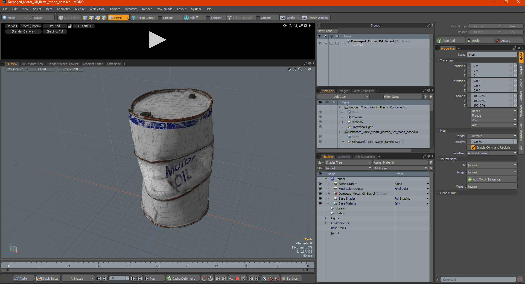
Task: Activate Items selection mode
Action: [118, 18]
